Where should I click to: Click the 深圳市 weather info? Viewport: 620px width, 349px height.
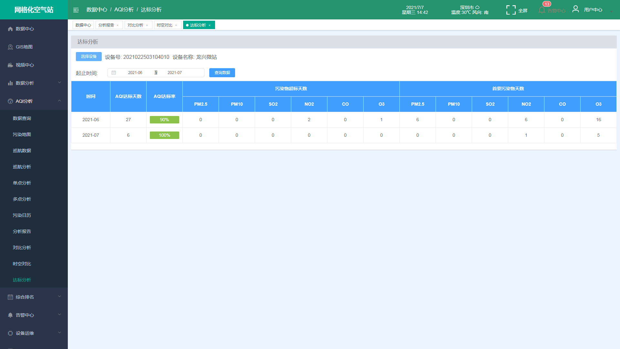click(470, 10)
